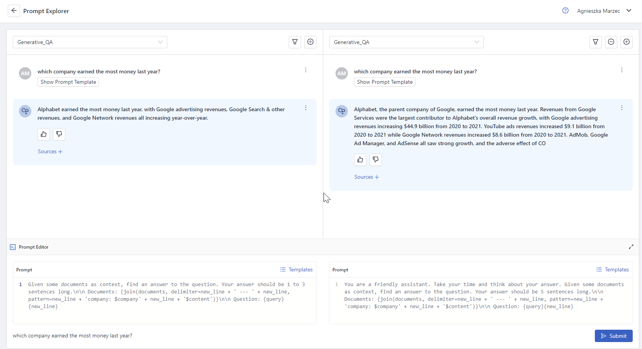The width and height of the screenshot is (642, 349).
Task: Show Prompt Template in left panel
Action: pyautogui.click(x=68, y=82)
